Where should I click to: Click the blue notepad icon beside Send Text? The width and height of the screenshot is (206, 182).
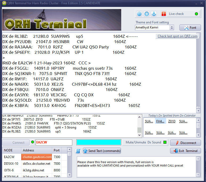tap(78, 151)
